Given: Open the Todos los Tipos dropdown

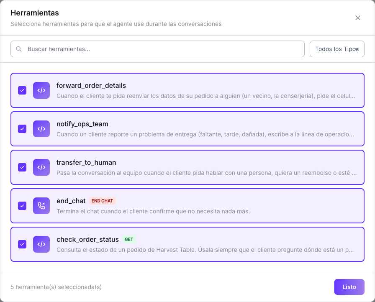Looking at the screenshot, I should click(337, 49).
